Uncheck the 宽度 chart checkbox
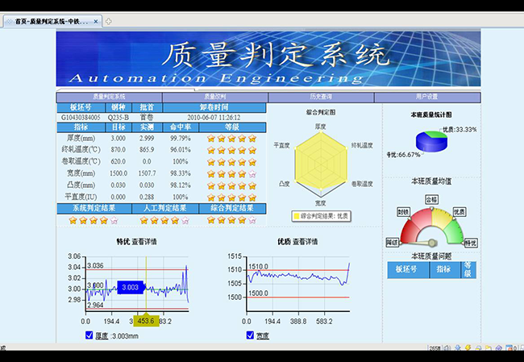The width and height of the screenshot is (524, 362). tap(250, 335)
